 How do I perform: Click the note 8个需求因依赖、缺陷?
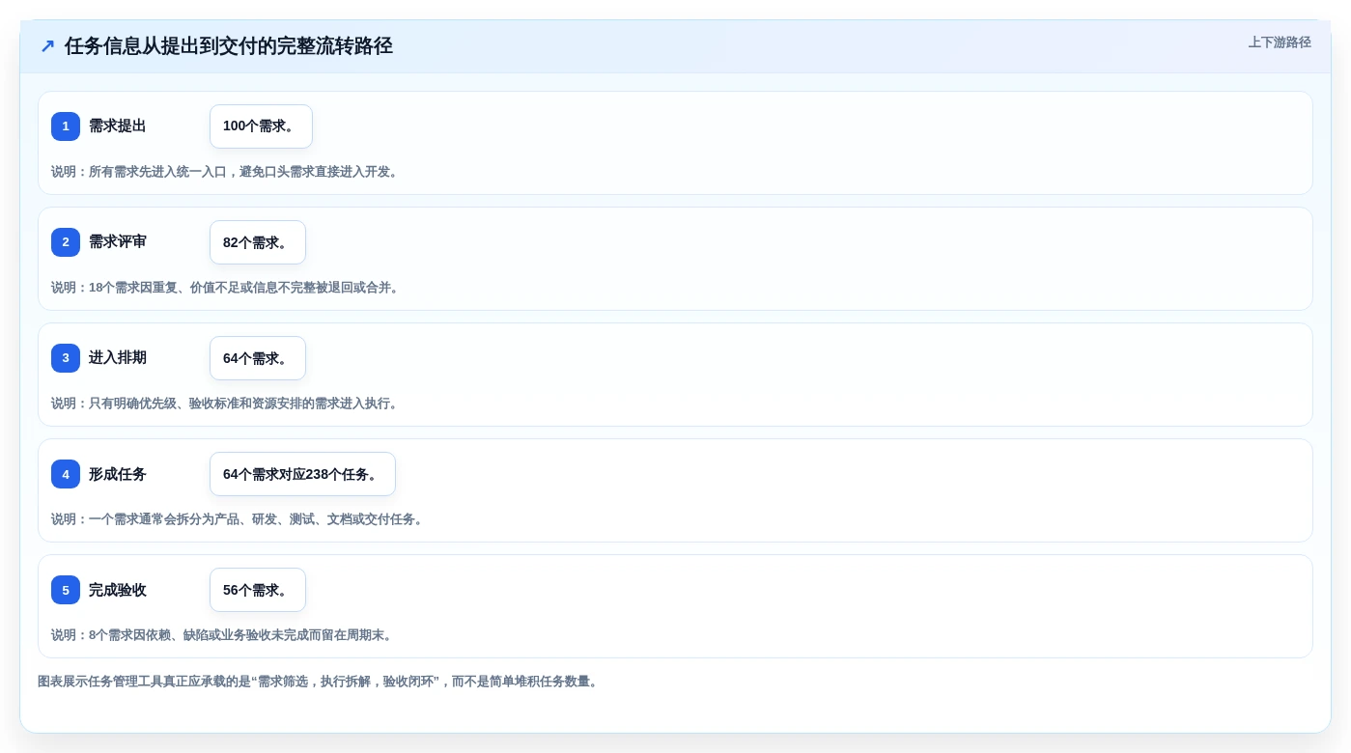(224, 635)
